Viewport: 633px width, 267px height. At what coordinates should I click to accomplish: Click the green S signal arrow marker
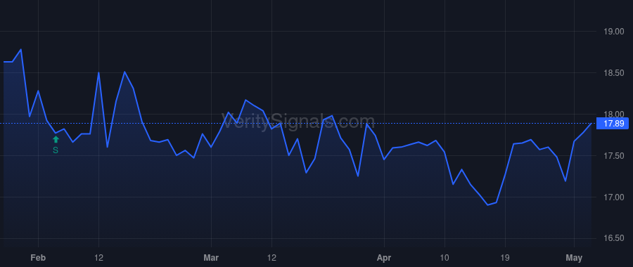pyautogui.click(x=56, y=140)
